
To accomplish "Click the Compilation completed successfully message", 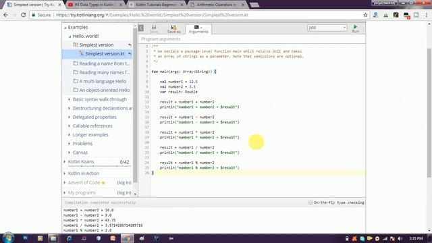I will click(101, 202).
